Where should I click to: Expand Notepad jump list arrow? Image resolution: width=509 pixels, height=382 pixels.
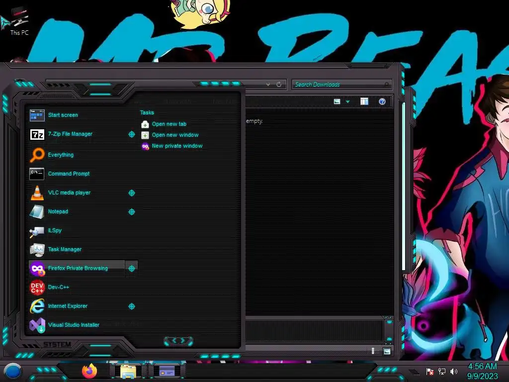131,212
